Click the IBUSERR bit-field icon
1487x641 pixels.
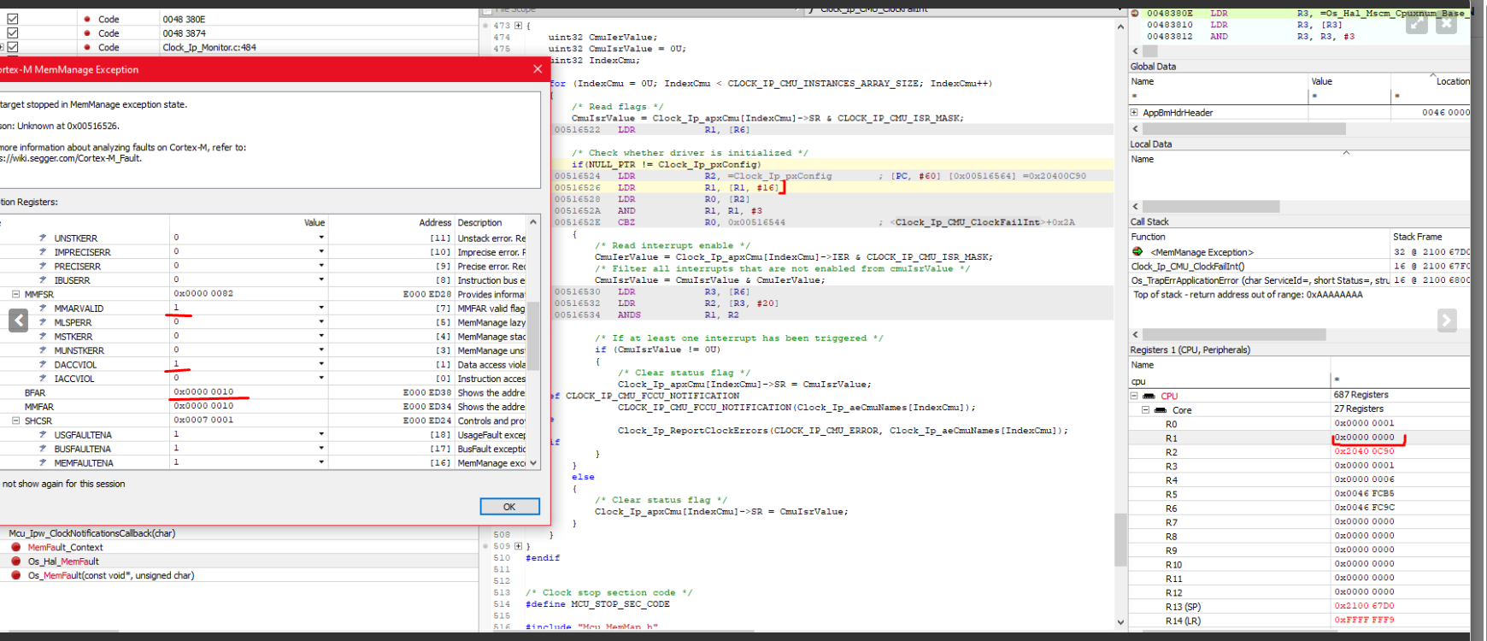(43, 280)
